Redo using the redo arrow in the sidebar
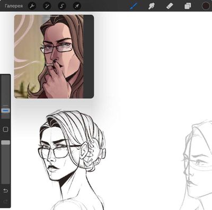The height and width of the screenshot is (210, 212). [x=5, y=202]
